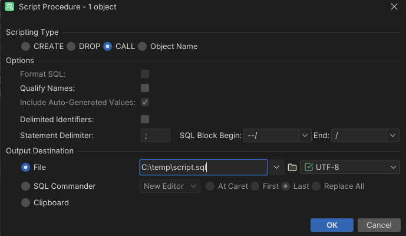Image resolution: width=406 pixels, height=236 pixels.
Task: Click the Script Procedure window title icon
Action: [11, 7]
